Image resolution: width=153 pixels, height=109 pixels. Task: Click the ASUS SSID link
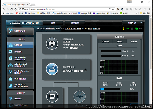pyautogui.click(x=90, y=29)
